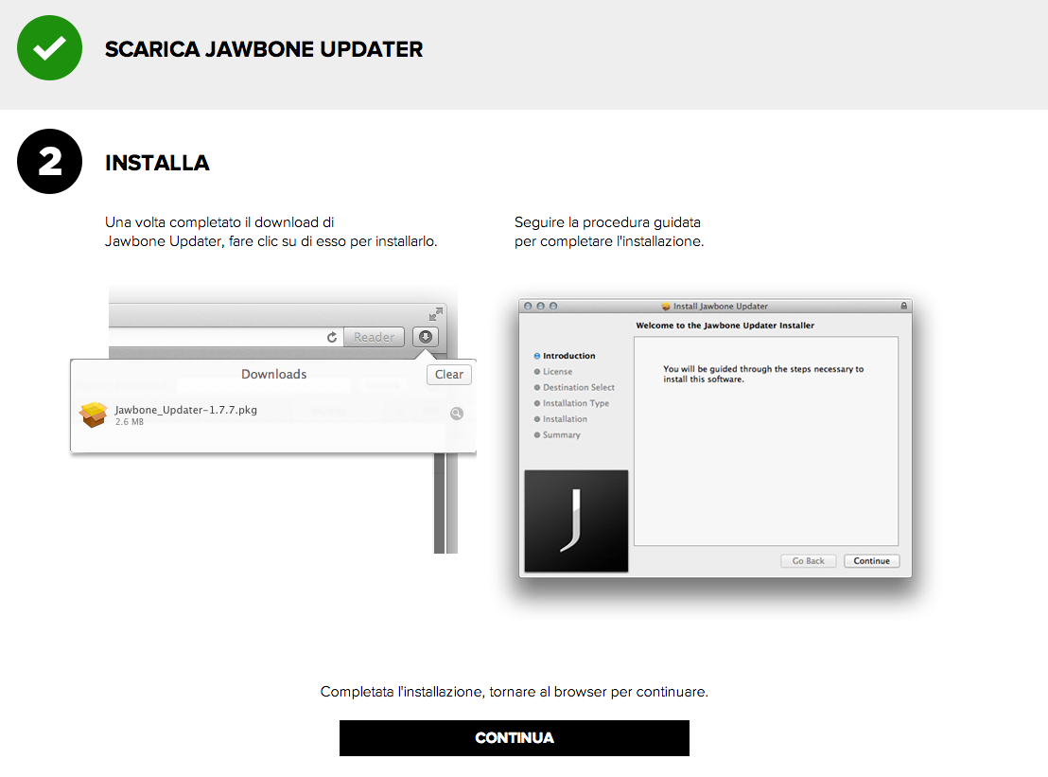Viewport: 1048px width, 777px height.
Task: Click 'Seguire la procedura guidata' text
Action: coord(609,231)
